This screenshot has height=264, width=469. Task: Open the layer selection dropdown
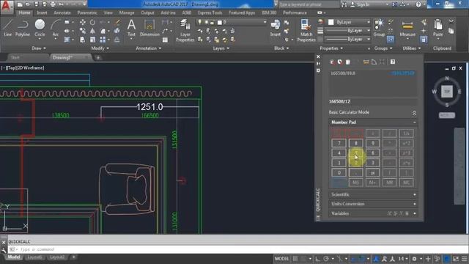coord(265,22)
